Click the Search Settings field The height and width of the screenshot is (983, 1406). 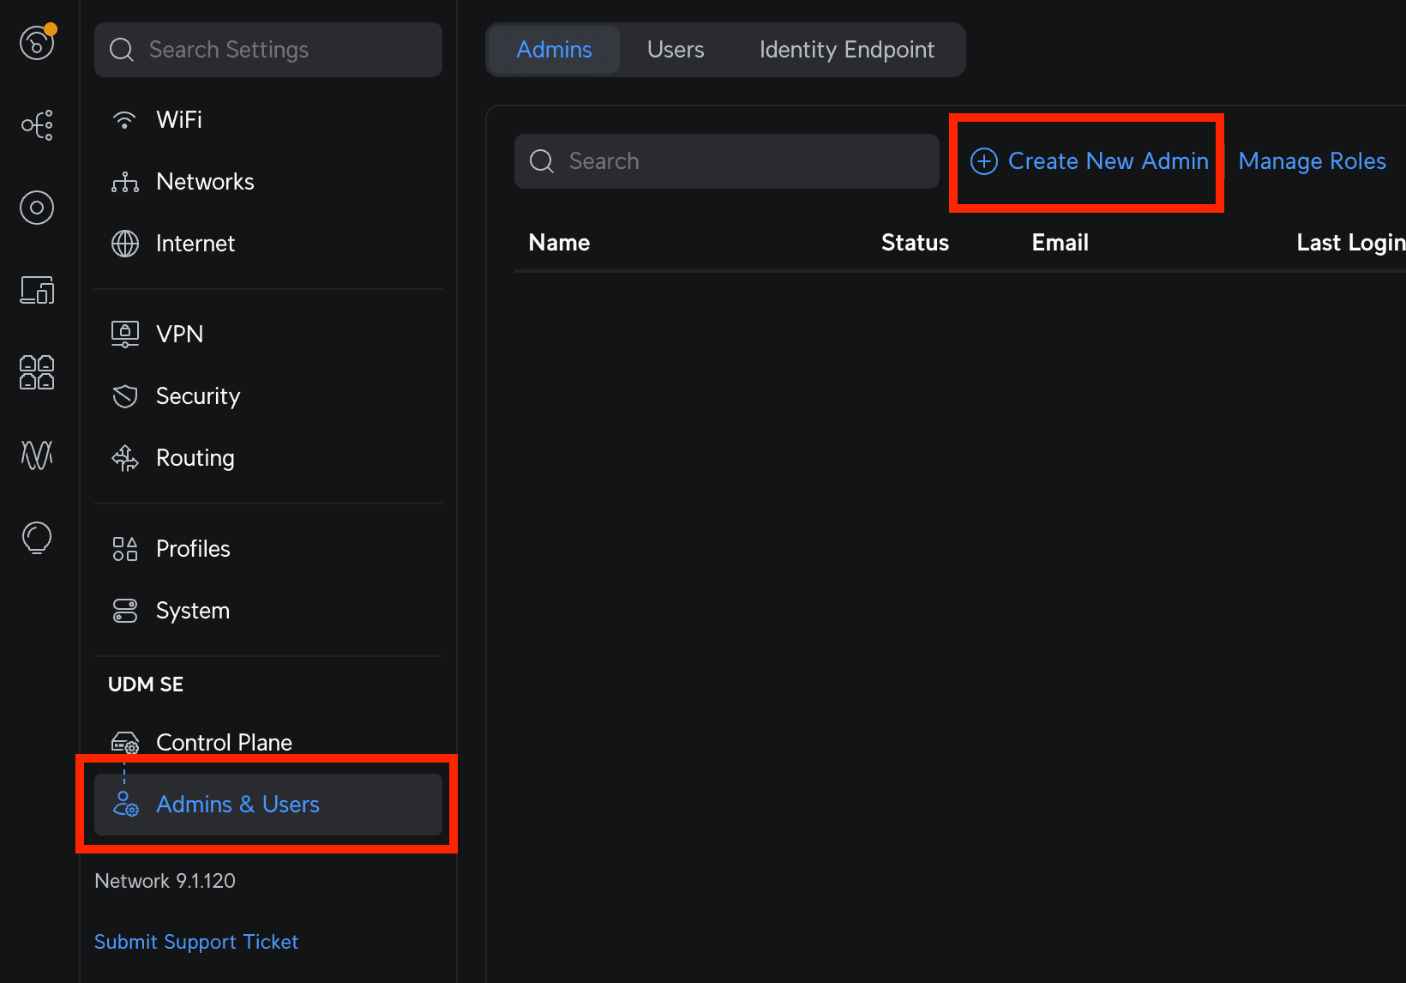pos(267,49)
